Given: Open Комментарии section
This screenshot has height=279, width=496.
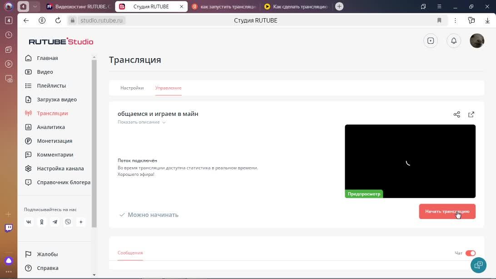Looking at the screenshot, I should point(55,154).
